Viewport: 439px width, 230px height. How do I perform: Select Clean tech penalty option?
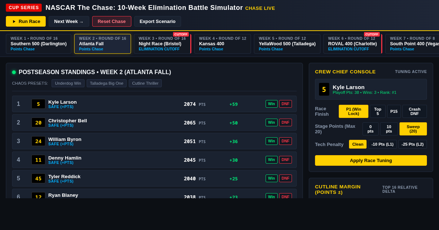(358, 144)
